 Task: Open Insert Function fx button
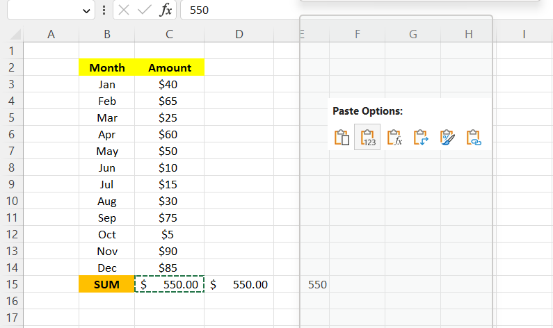(x=166, y=10)
